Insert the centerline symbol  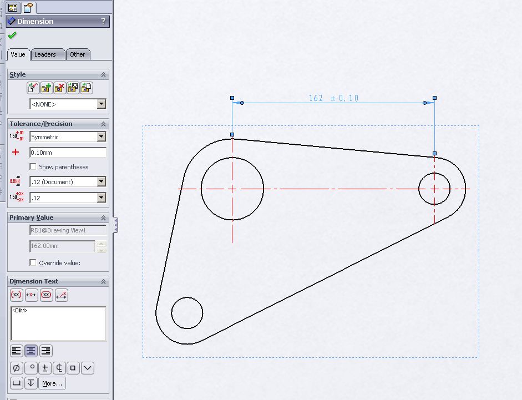tap(59, 368)
